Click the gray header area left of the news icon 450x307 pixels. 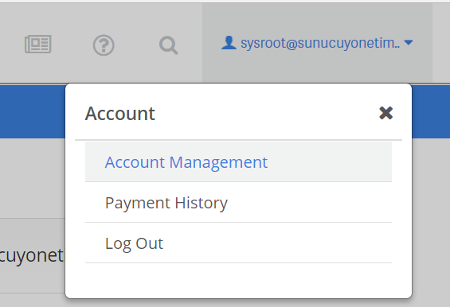coord(11,43)
